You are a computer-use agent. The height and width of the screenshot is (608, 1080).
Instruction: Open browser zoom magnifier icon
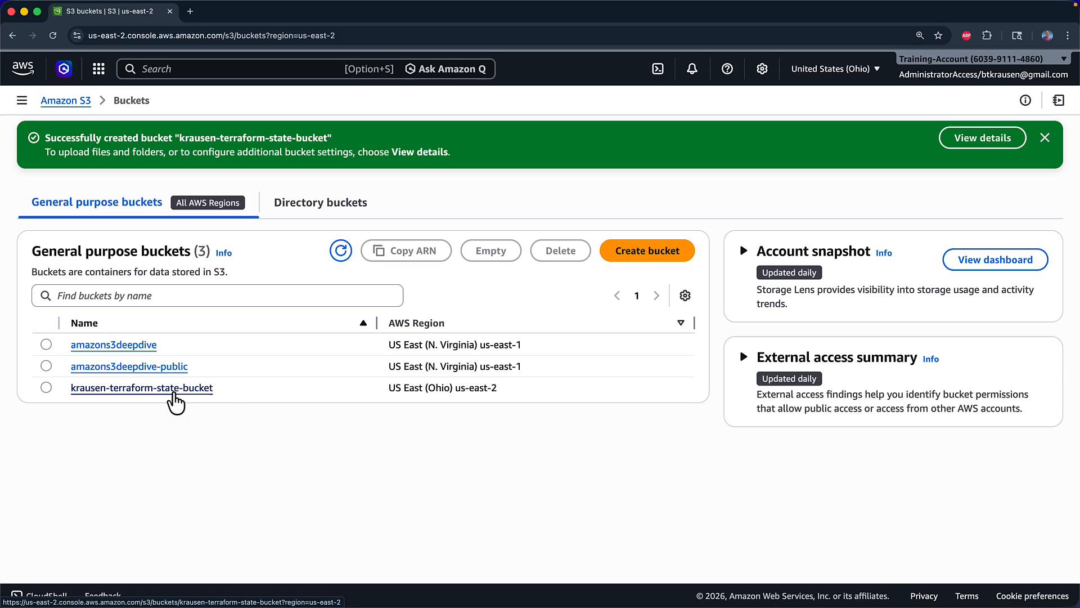coord(920,35)
